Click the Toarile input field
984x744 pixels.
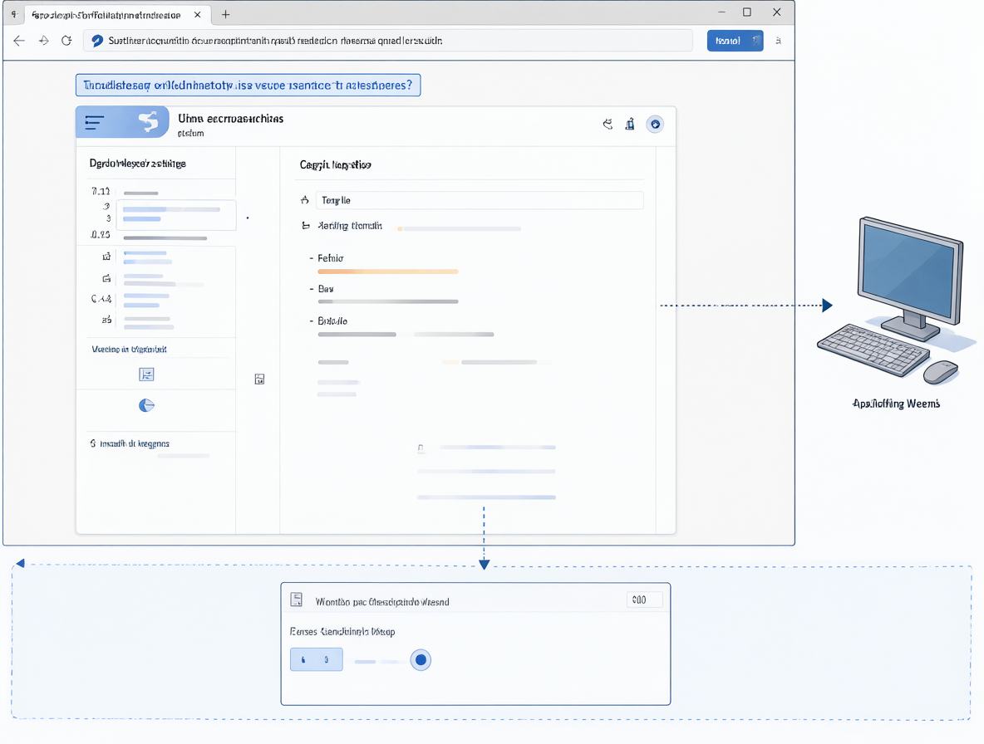point(480,200)
